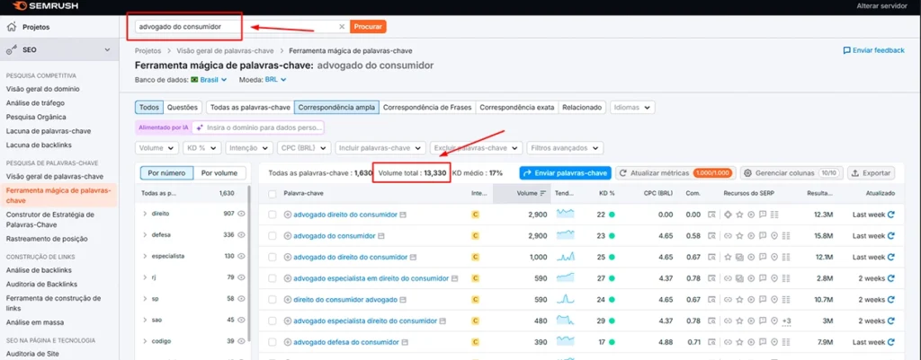Select the Questões tab
The width and height of the screenshot is (921, 360).
pyautogui.click(x=183, y=108)
